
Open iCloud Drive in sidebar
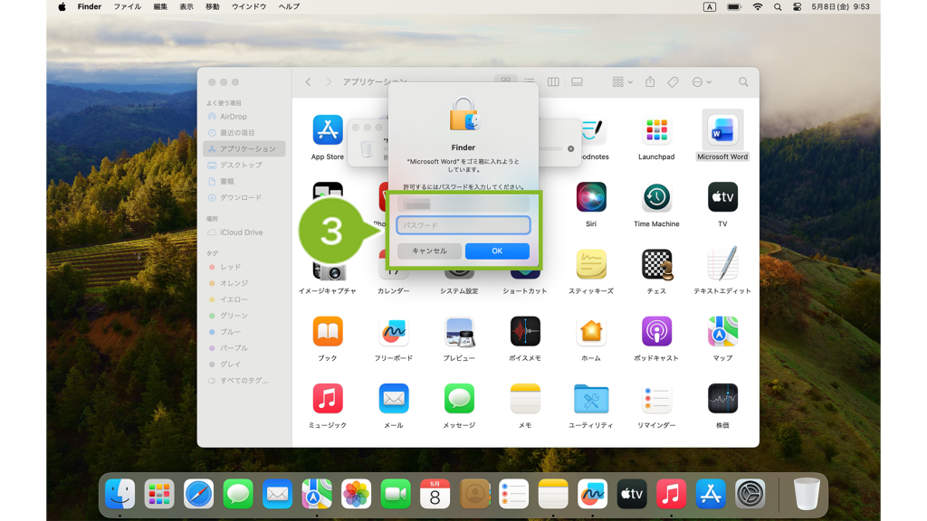(x=244, y=232)
